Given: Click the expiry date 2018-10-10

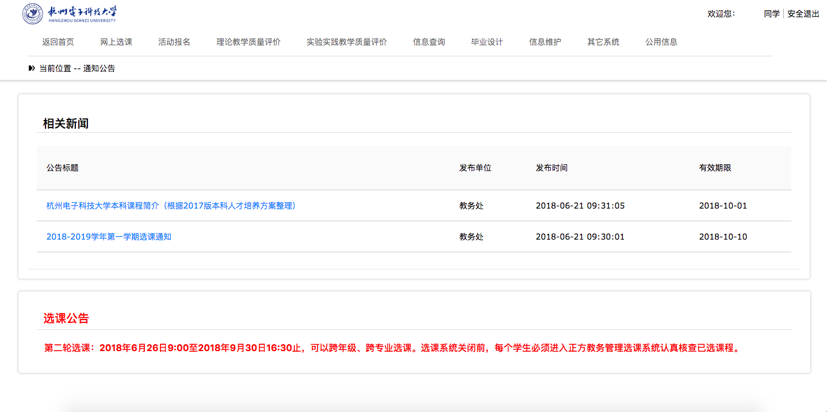Looking at the screenshot, I should (x=723, y=237).
